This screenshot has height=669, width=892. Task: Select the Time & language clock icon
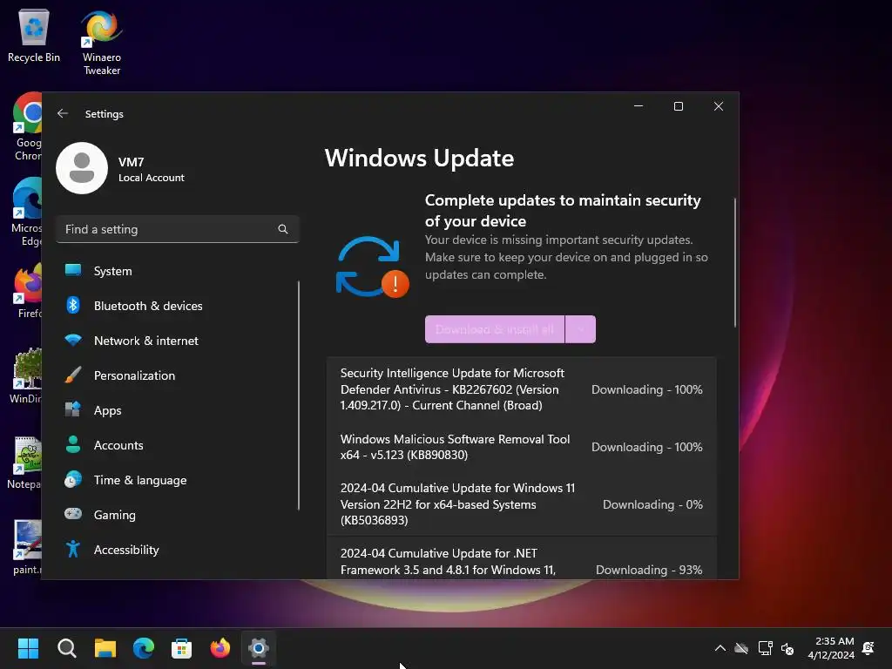point(73,480)
